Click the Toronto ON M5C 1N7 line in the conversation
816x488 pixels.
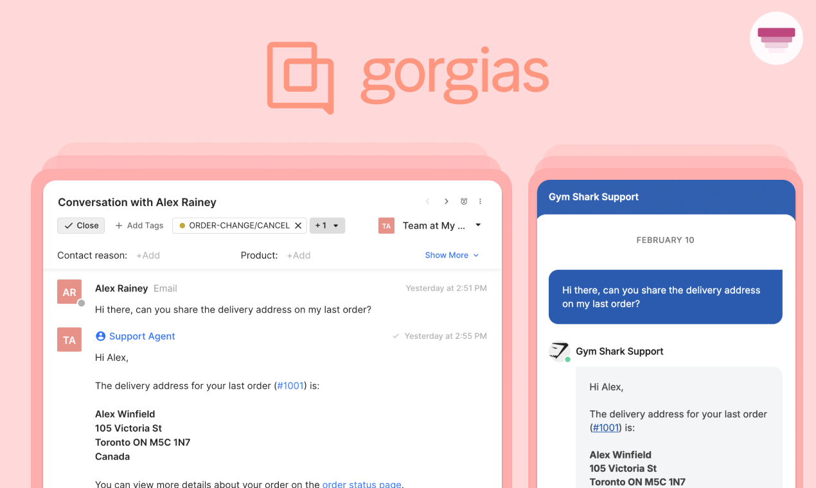[x=143, y=442]
